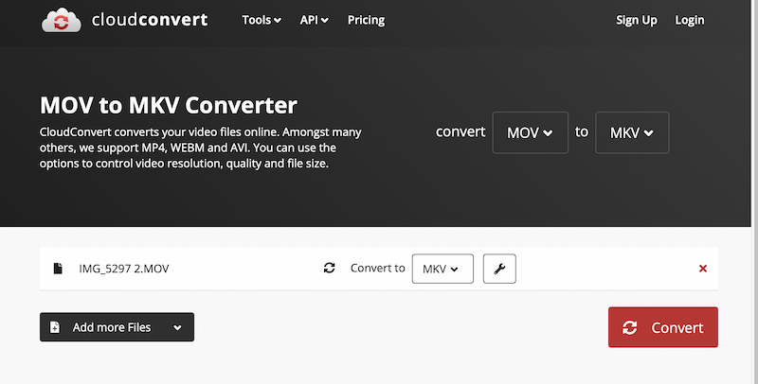Image resolution: width=758 pixels, height=384 pixels.
Task: Click the 'Convert to' label in the file row
Action: tap(377, 269)
